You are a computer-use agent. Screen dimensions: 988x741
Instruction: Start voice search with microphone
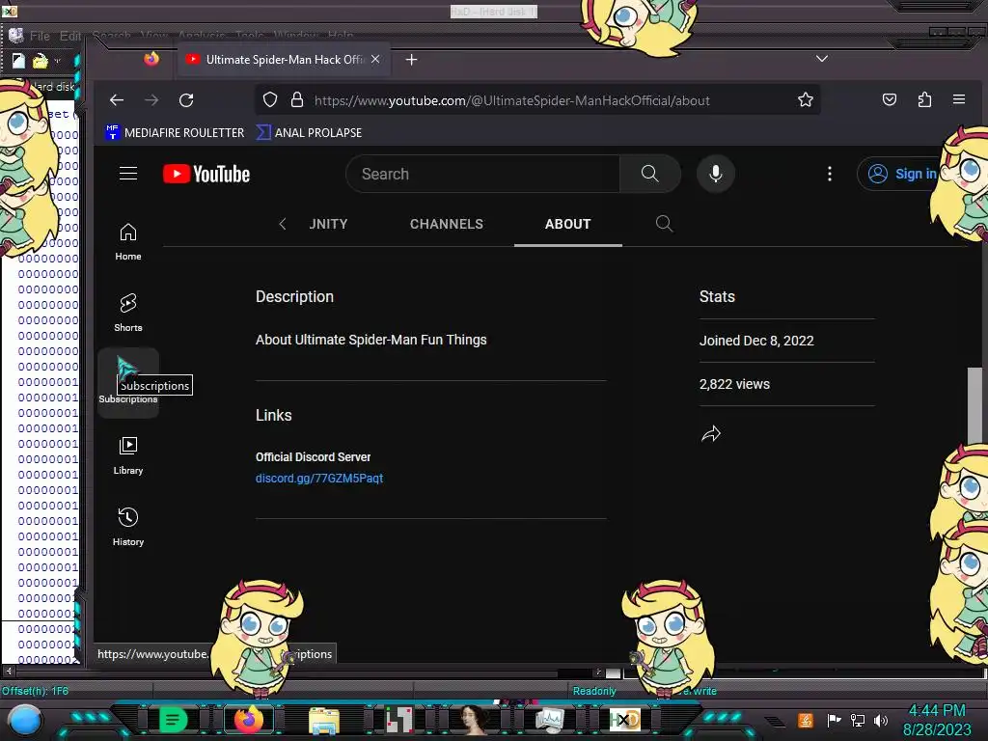click(716, 174)
